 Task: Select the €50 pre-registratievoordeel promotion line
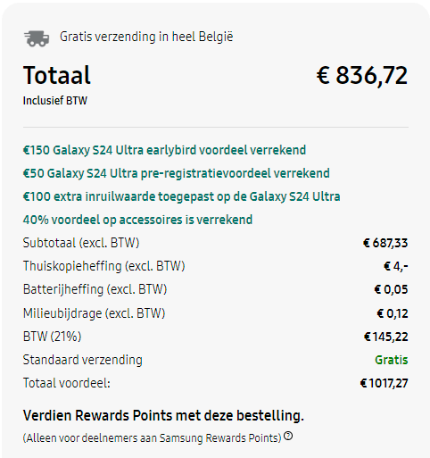click(177, 173)
